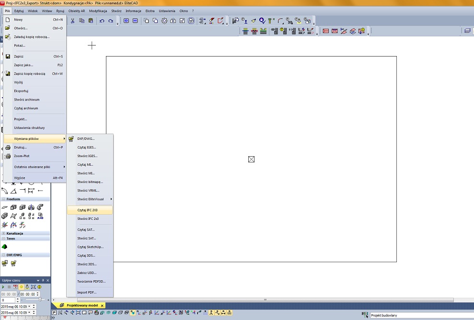This screenshot has width=474, height=320.
Task: Click the magnifier with checkmark icon
Action: click(262, 21)
